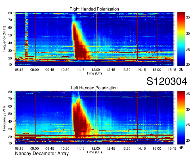
Task: Click the 20 dB mark on the bottom colorbar
Action: tap(188, 141)
